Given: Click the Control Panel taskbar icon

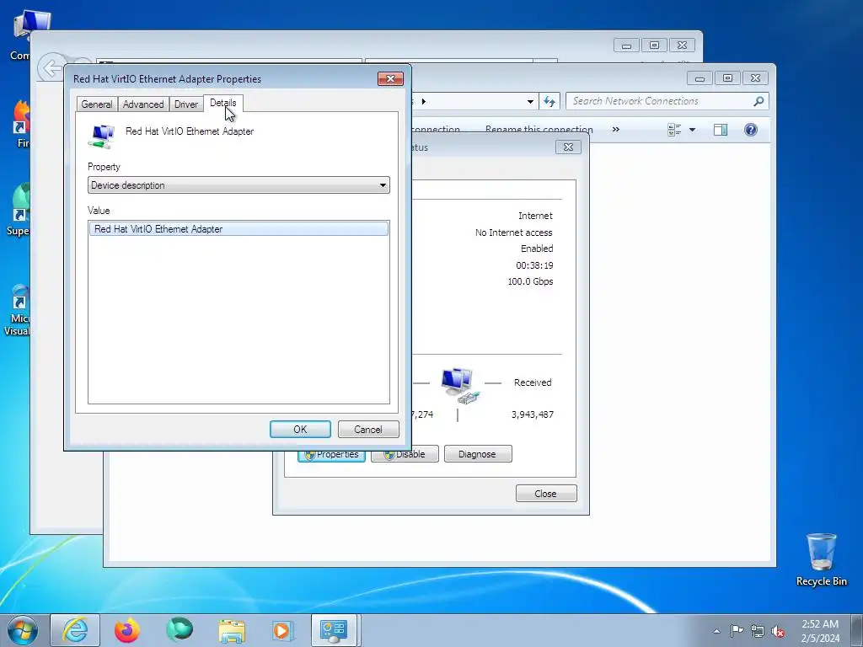Looking at the screenshot, I should pos(335,630).
